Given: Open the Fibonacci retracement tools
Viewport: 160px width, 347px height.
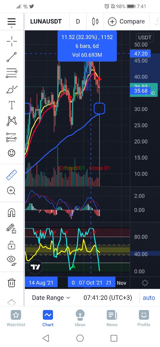Looking at the screenshot, I should tap(12, 73).
